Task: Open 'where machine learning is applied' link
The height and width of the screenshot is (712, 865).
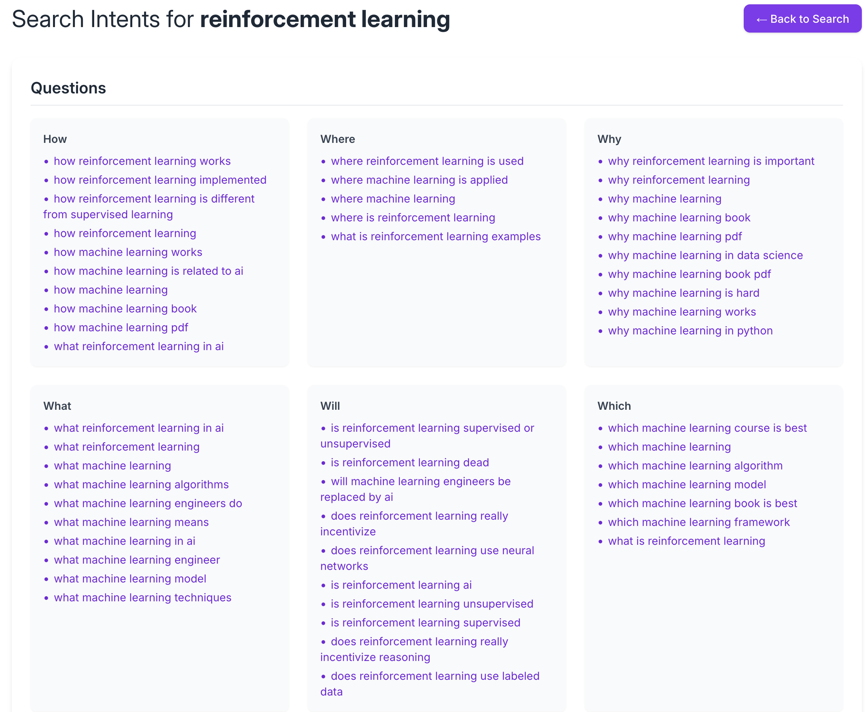Action: (x=419, y=180)
